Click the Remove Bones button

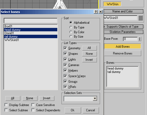coord(122,53)
